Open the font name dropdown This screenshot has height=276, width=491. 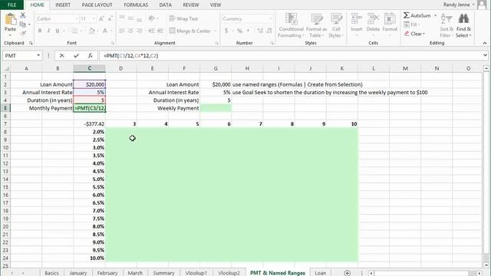77,18
